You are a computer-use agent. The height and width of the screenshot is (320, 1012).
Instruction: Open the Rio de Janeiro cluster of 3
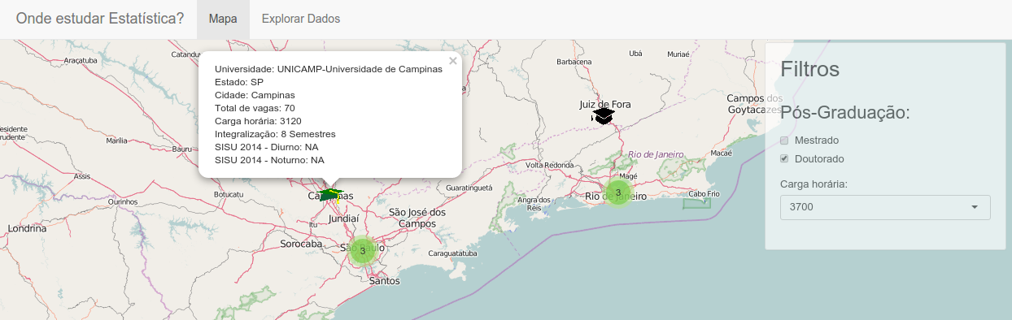tap(617, 192)
